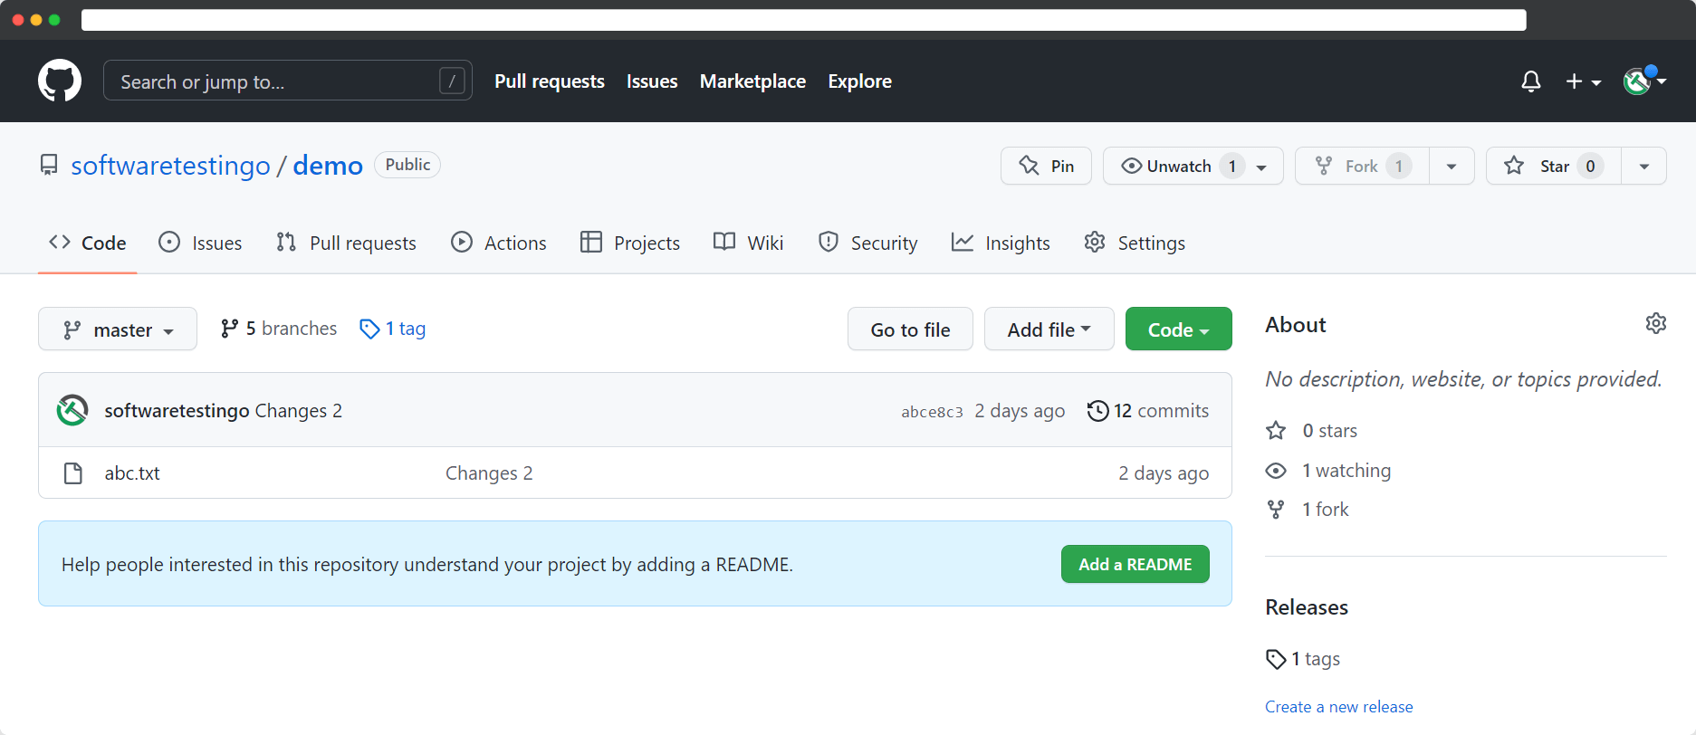Image resolution: width=1696 pixels, height=735 pixels.
Task: Click the commit history clock icon
Action: (x=1097, y=410)
